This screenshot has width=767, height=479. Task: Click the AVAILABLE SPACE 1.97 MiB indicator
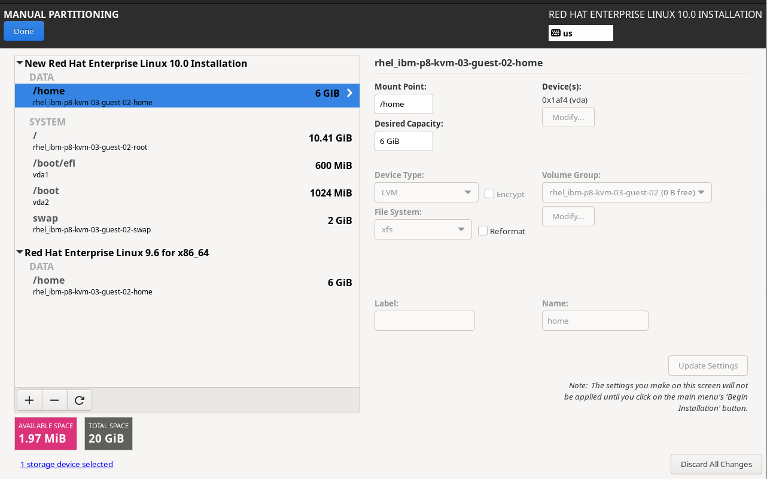pos(46,434)
